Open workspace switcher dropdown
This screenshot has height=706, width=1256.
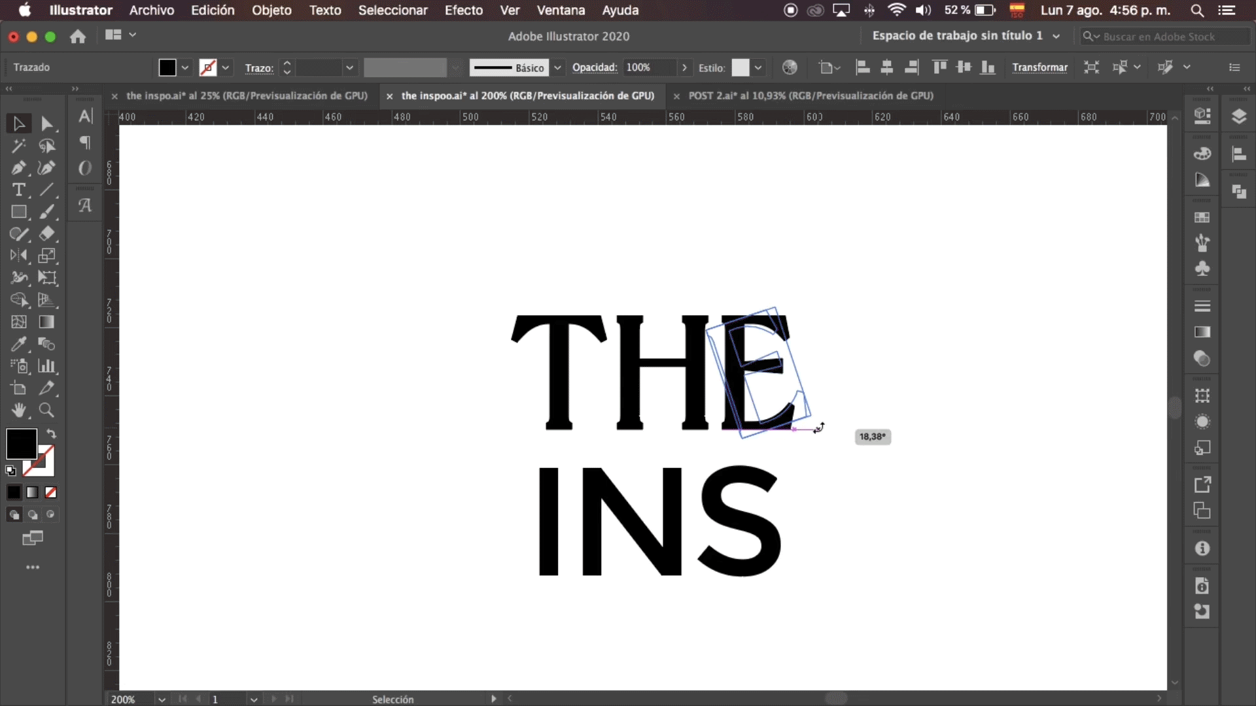[x=1056, y=36]
